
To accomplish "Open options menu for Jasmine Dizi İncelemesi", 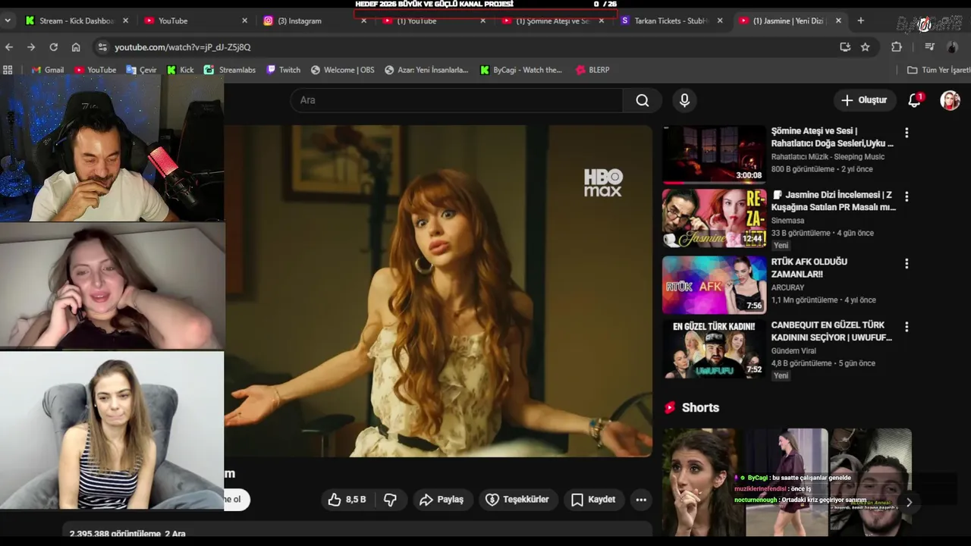I will click(x=906, y=196).
